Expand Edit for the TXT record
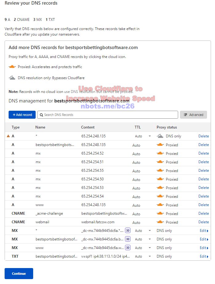Screen dimensions: 215x284 click(204, 256)
